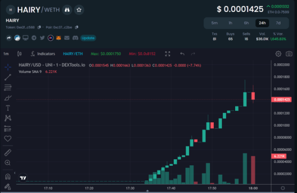Image resolution: width=297 pixels, height=193 pixels.
Task: Select the forecasting position tool
Action: (8, 128)
